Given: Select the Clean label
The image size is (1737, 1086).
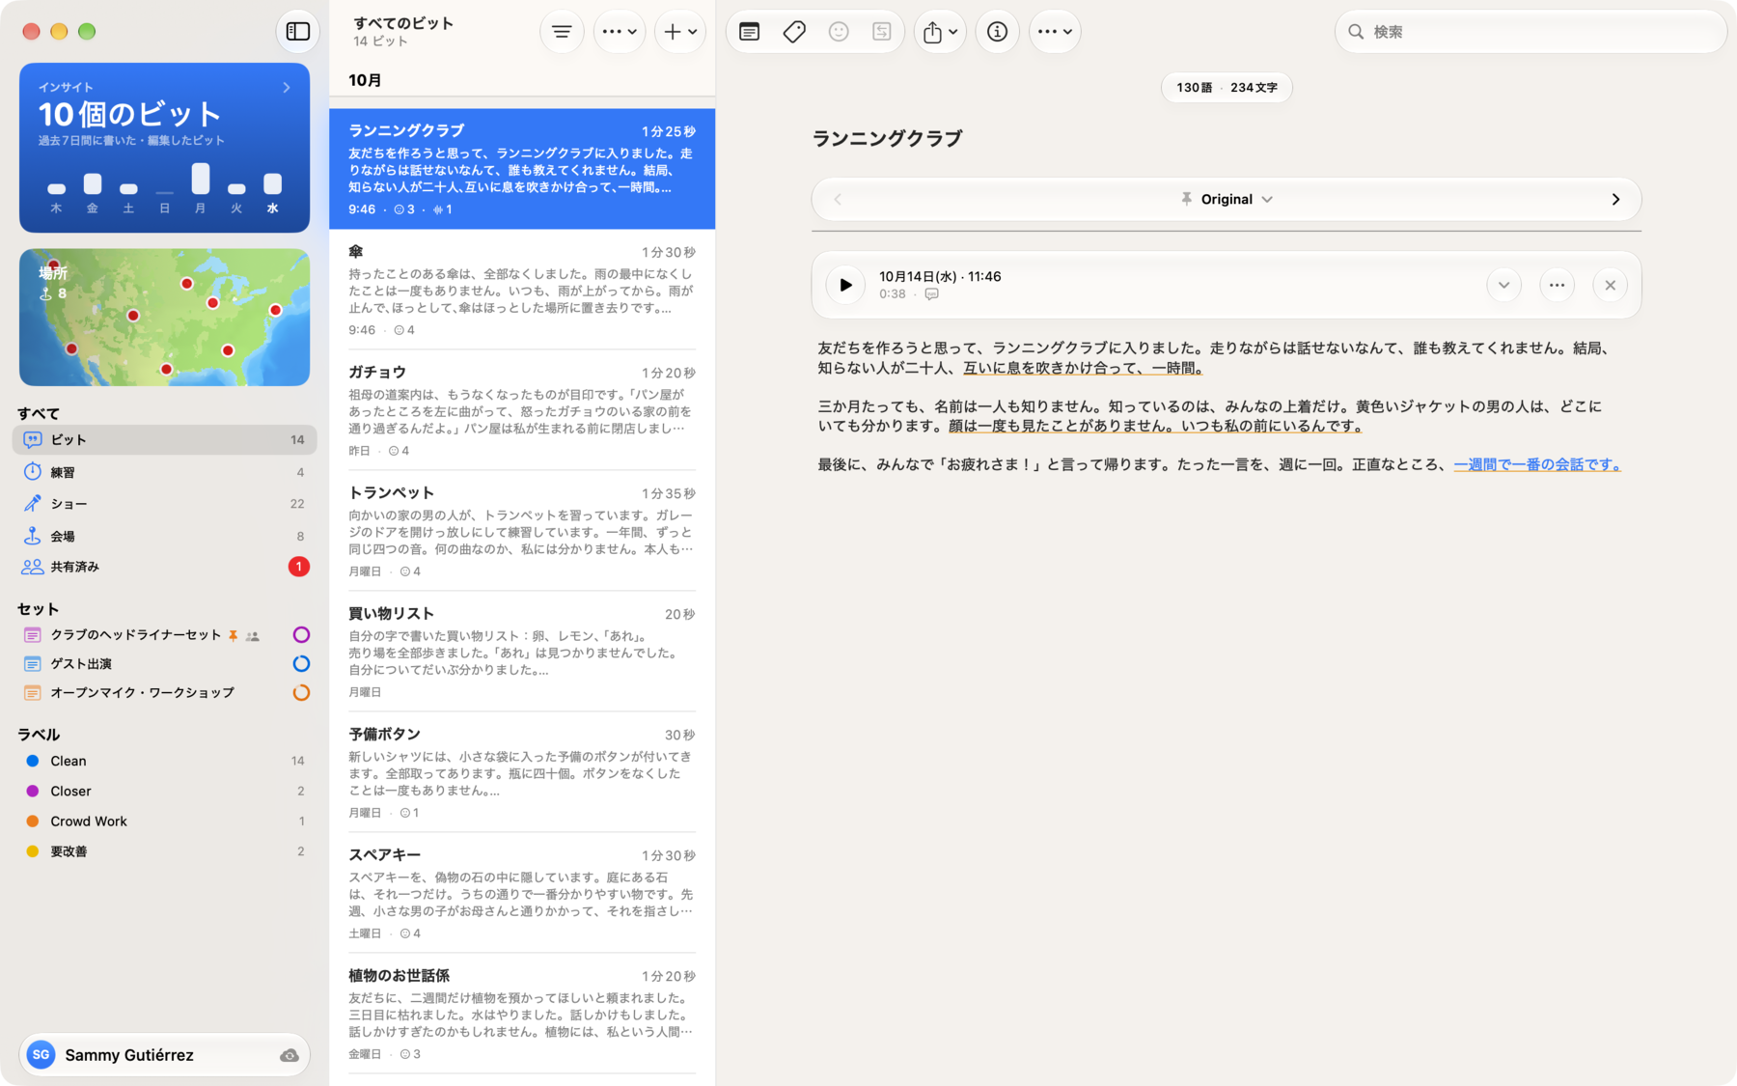Looking at the screenshot, I should (x=165, y=761).
